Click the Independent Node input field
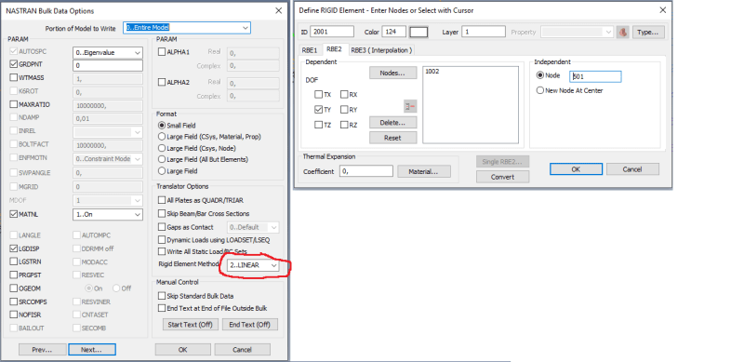This screenshot has height=362, width=744. 595,76
